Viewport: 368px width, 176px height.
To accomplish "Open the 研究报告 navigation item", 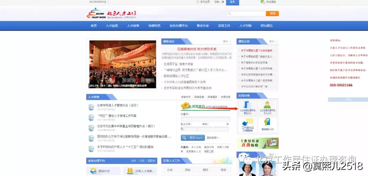I will (x=266, y=26).
